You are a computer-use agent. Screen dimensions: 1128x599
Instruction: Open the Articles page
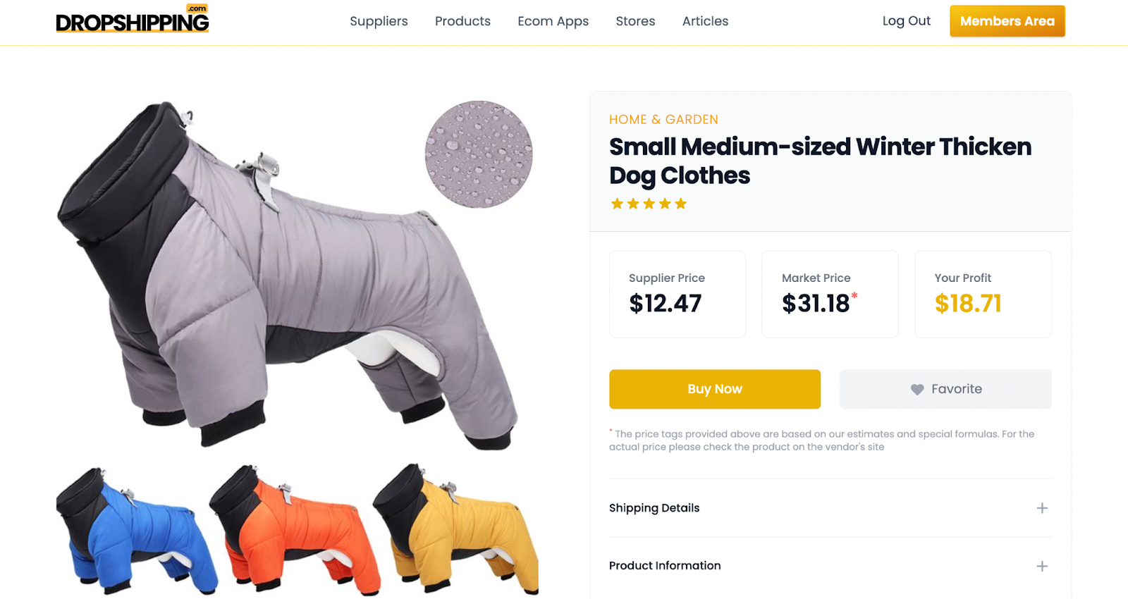pos(705,21)
